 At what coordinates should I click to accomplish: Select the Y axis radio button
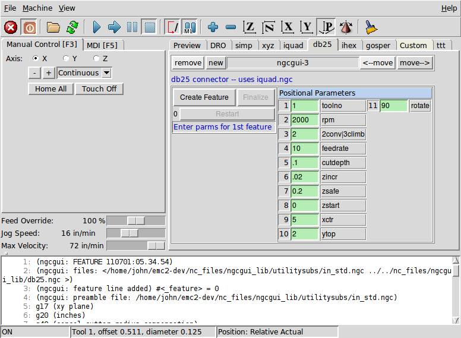click(x=66, y=58)
